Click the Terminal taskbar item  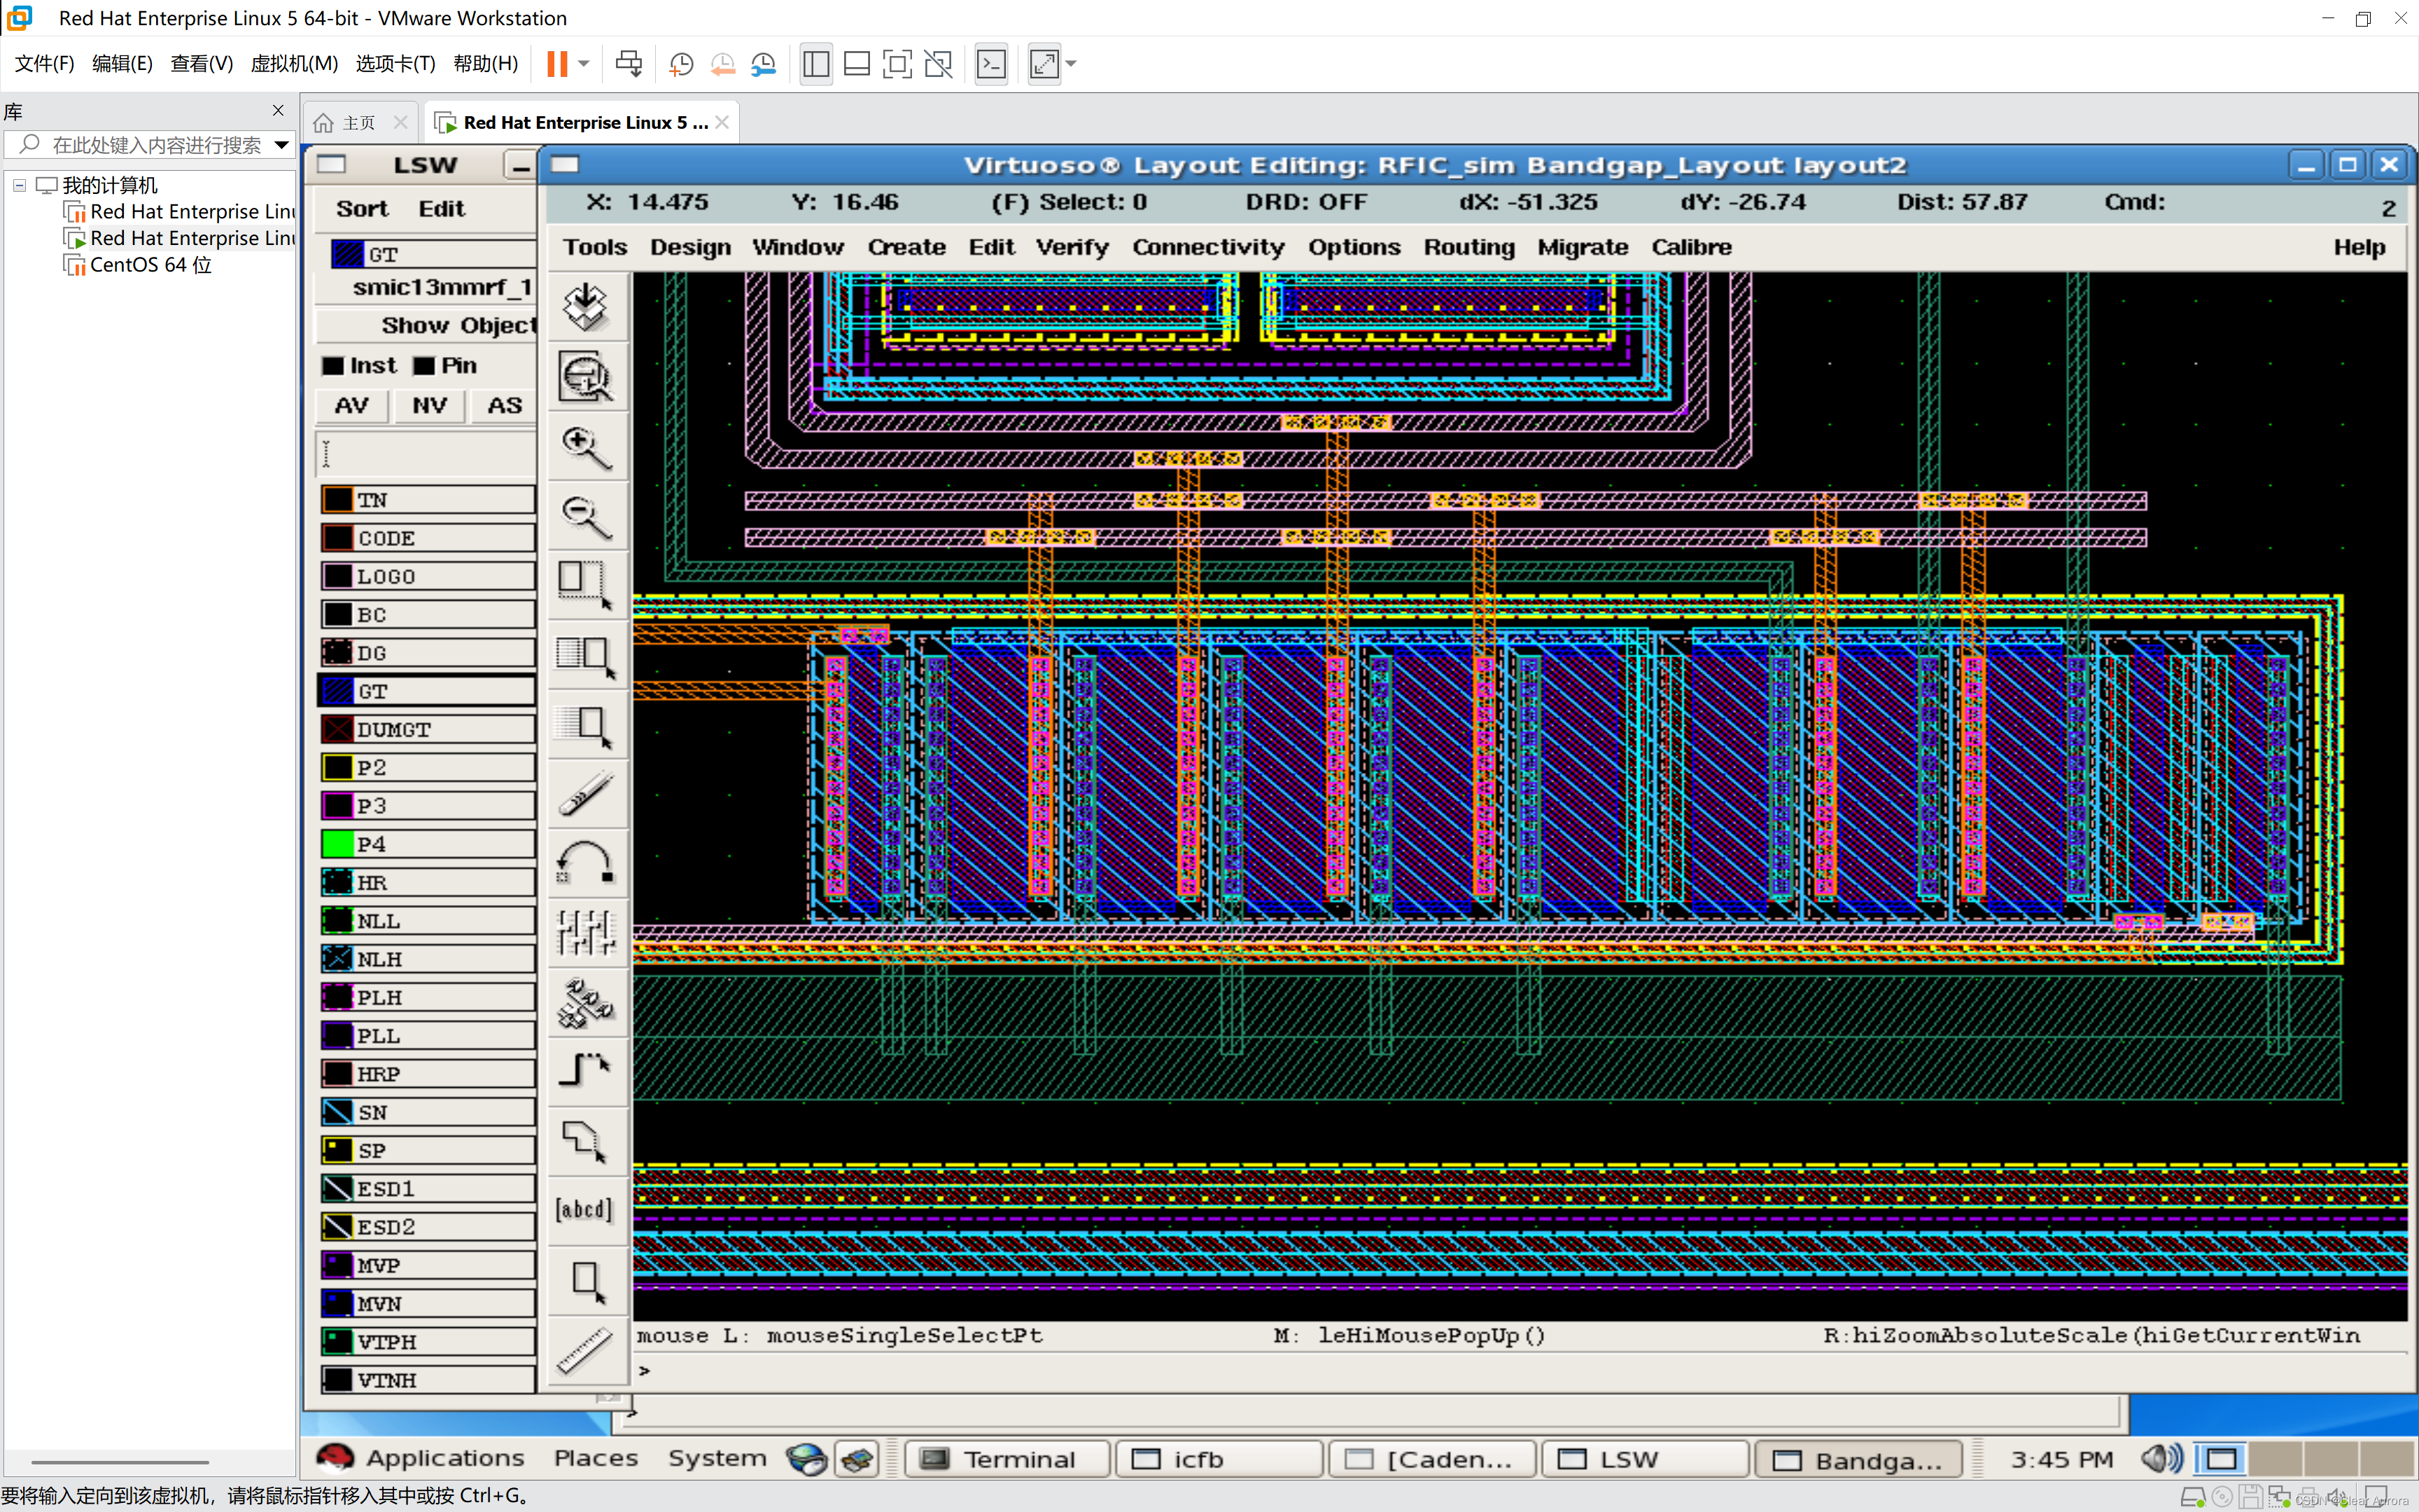(x=1007, y=1459)
